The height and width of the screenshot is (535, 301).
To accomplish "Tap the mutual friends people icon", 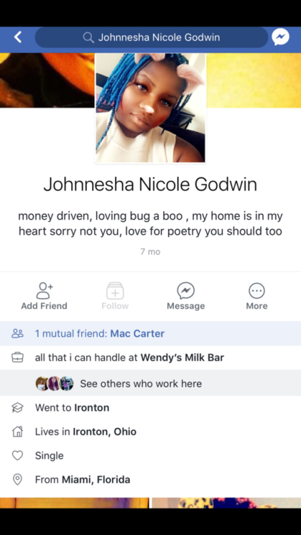I will point(17,333).
